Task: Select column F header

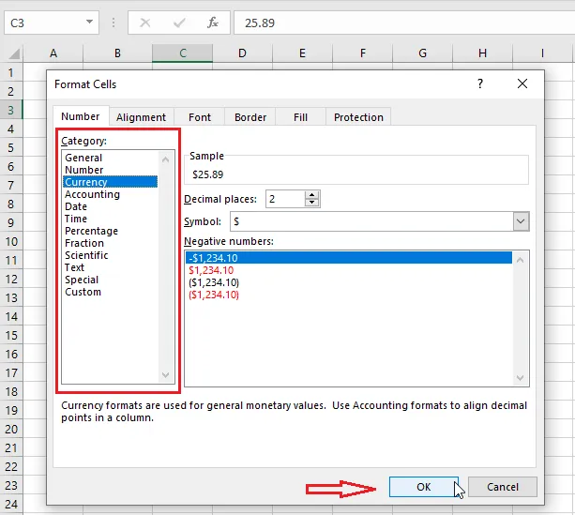Action: click(363, 53)
